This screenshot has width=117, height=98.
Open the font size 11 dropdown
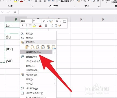[x=40, y=21]
